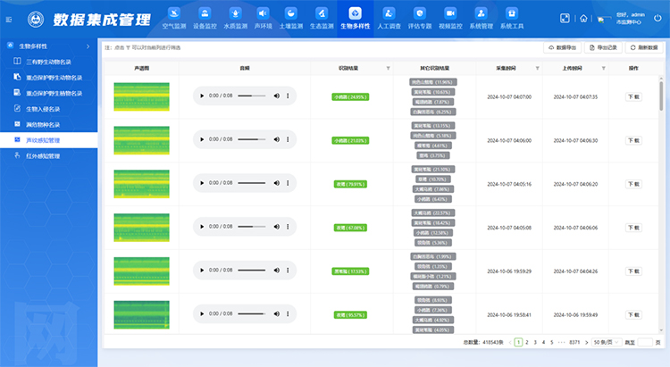Open the 50条/页 page size dropdown

(605, 342)
